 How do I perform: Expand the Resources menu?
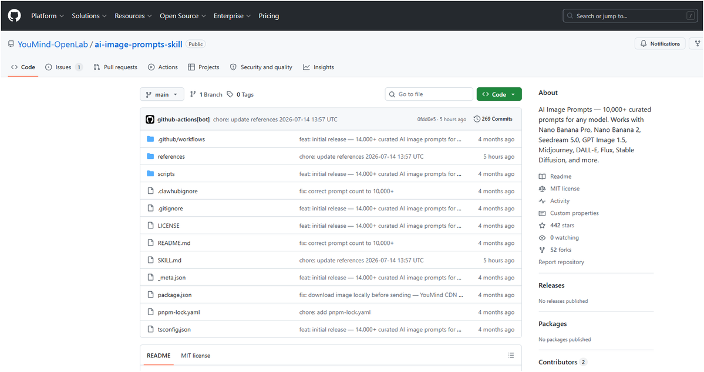click(133, 16)
